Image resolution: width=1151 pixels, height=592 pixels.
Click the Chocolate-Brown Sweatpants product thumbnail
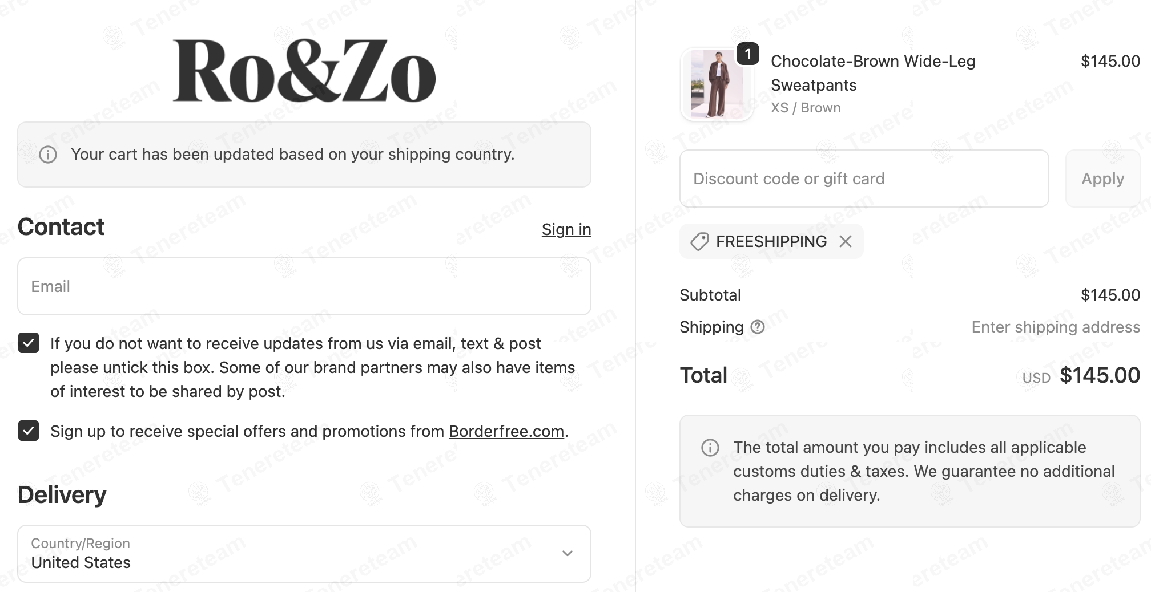[x=717, y=84]
